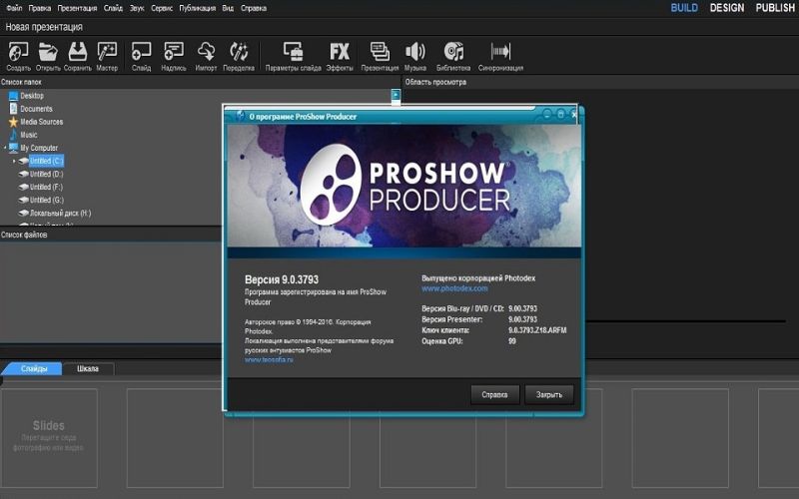Open the Импорт cloud icon

tap(207, 52)
